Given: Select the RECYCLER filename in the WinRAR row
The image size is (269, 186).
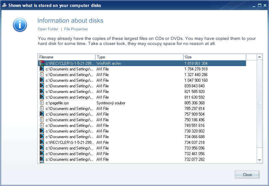Looking at the screenshot, I should (x=70, y=63).
